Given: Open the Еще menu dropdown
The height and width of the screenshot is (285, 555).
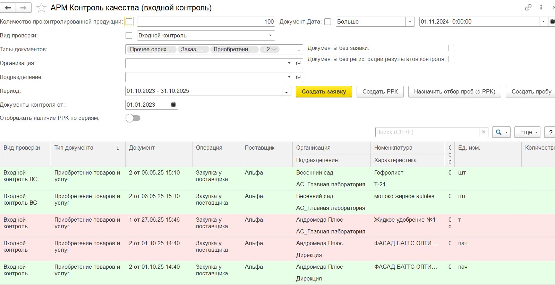Looking at the screenshot, I should click(527, 132).
